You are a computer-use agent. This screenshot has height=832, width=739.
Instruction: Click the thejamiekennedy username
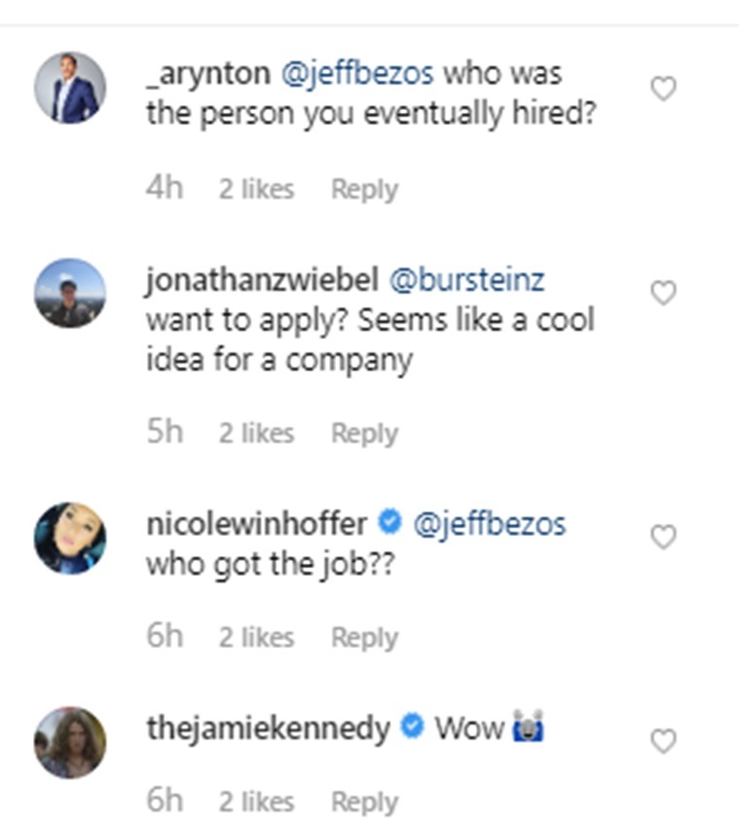click(269, 728)
